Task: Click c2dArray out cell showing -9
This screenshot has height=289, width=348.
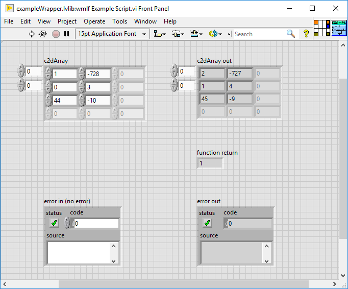Action: coord(240,99)
